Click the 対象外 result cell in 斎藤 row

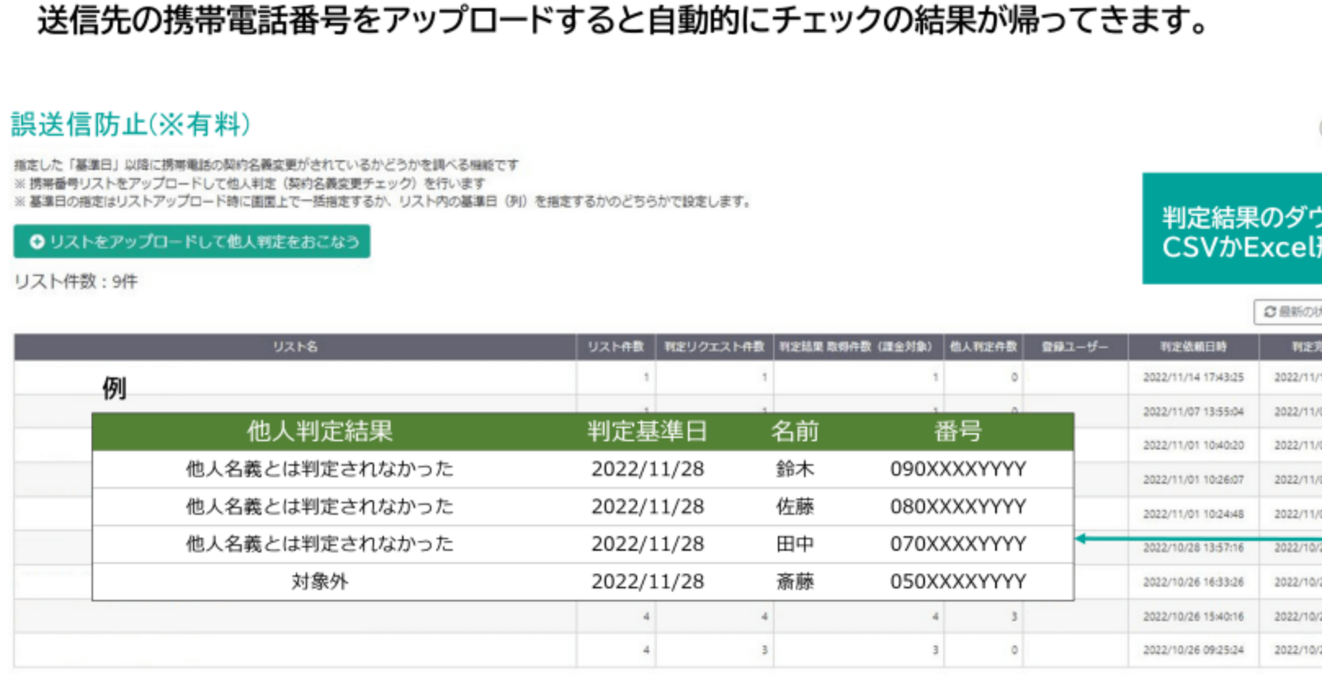click(x=319, y=582)
